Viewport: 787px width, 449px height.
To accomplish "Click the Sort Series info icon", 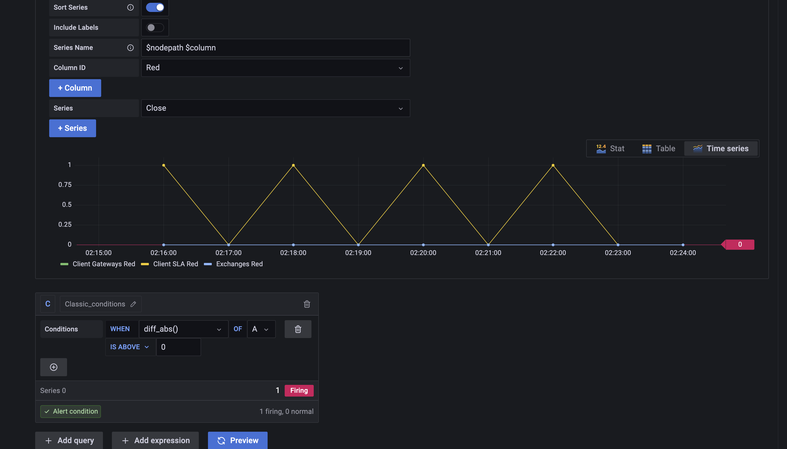I will [x=130, y=7].
